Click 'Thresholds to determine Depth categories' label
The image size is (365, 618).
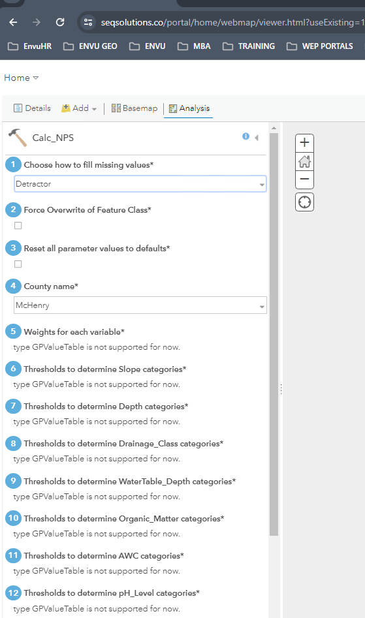106,407
